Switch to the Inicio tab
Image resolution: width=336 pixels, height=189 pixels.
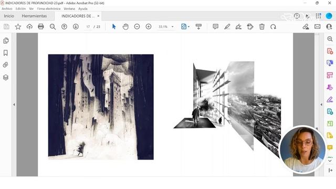[9, 16]
